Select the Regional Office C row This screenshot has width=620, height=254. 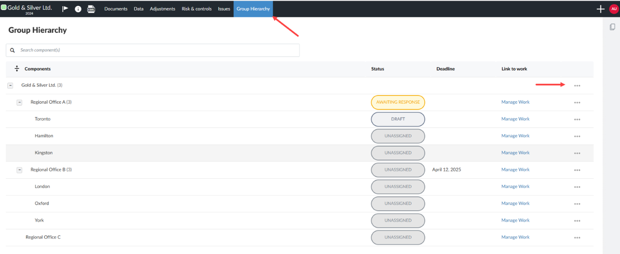(299, 238)
